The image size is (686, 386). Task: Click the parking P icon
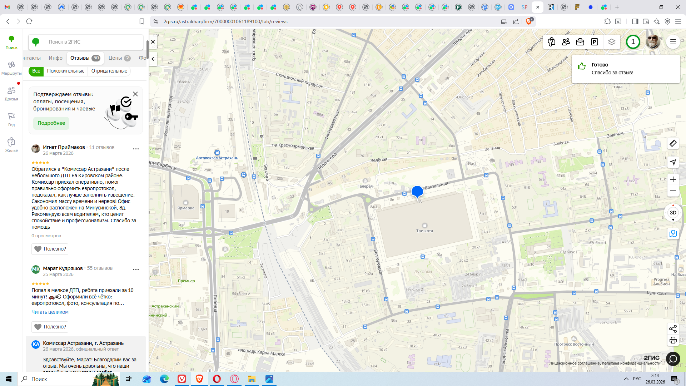point(595,42)
